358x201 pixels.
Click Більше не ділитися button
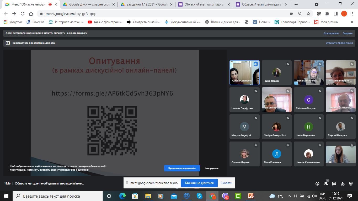[199, 183]
